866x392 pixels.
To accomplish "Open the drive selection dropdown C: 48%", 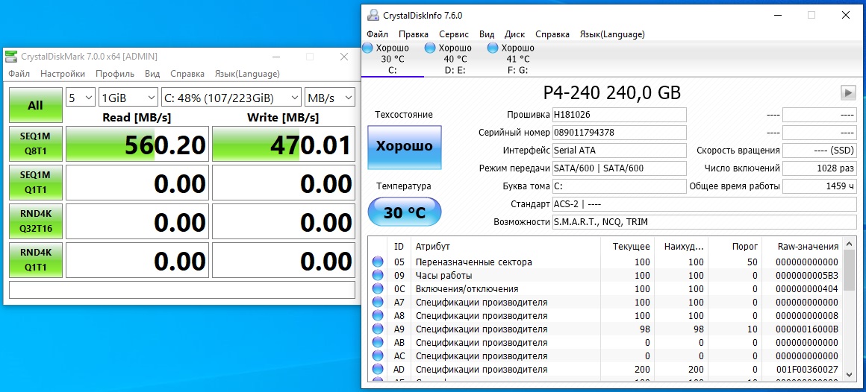I will pos(231,98).
